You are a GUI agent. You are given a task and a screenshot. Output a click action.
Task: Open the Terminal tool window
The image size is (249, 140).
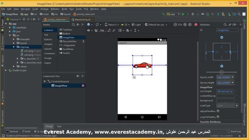(12, 131)
